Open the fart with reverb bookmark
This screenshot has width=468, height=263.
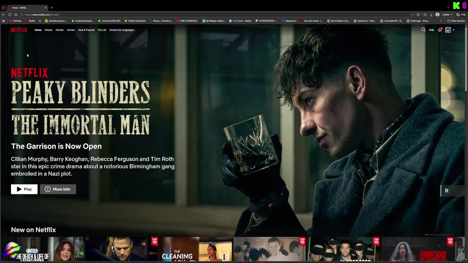pos(312,21)
